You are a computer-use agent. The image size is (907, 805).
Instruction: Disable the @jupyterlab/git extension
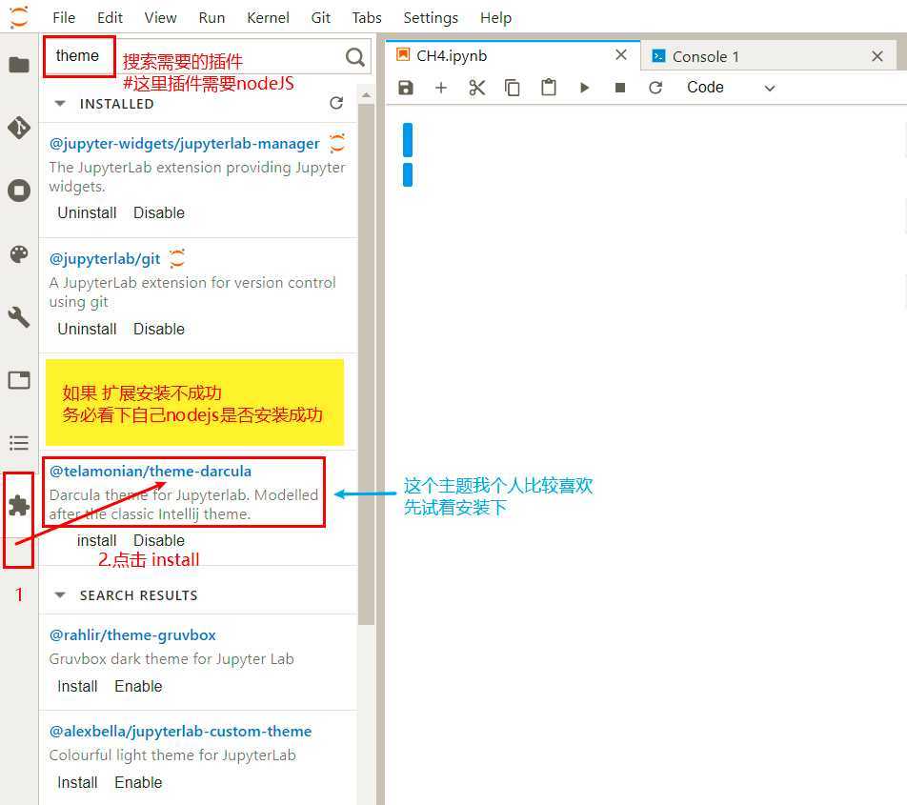(x=159, y=329)
